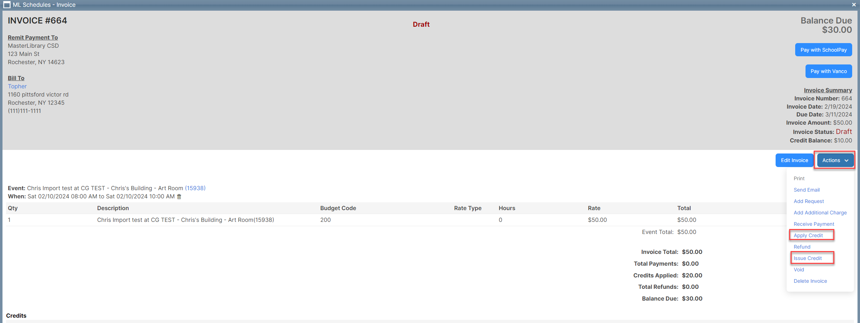Open the Actions dropdown
The width and height of the screenshot is (860, 323).
(x=835, y=160)
